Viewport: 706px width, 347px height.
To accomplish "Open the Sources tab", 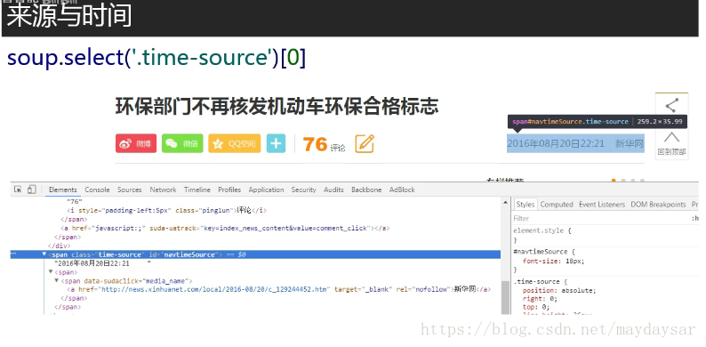I will (x=130, y=190).
